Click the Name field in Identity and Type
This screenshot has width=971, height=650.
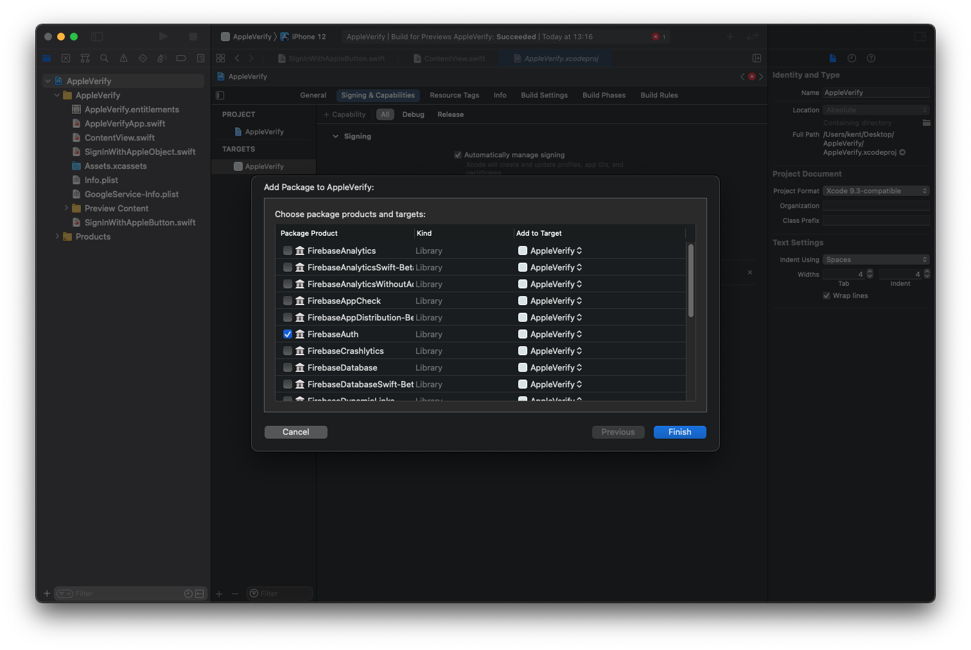[x=876, y=92]
